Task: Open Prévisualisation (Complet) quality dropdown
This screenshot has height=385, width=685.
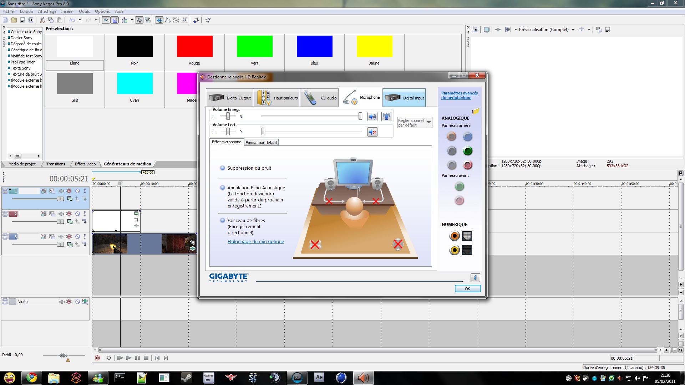Action: pyautogui.click(x=573, y=30)
